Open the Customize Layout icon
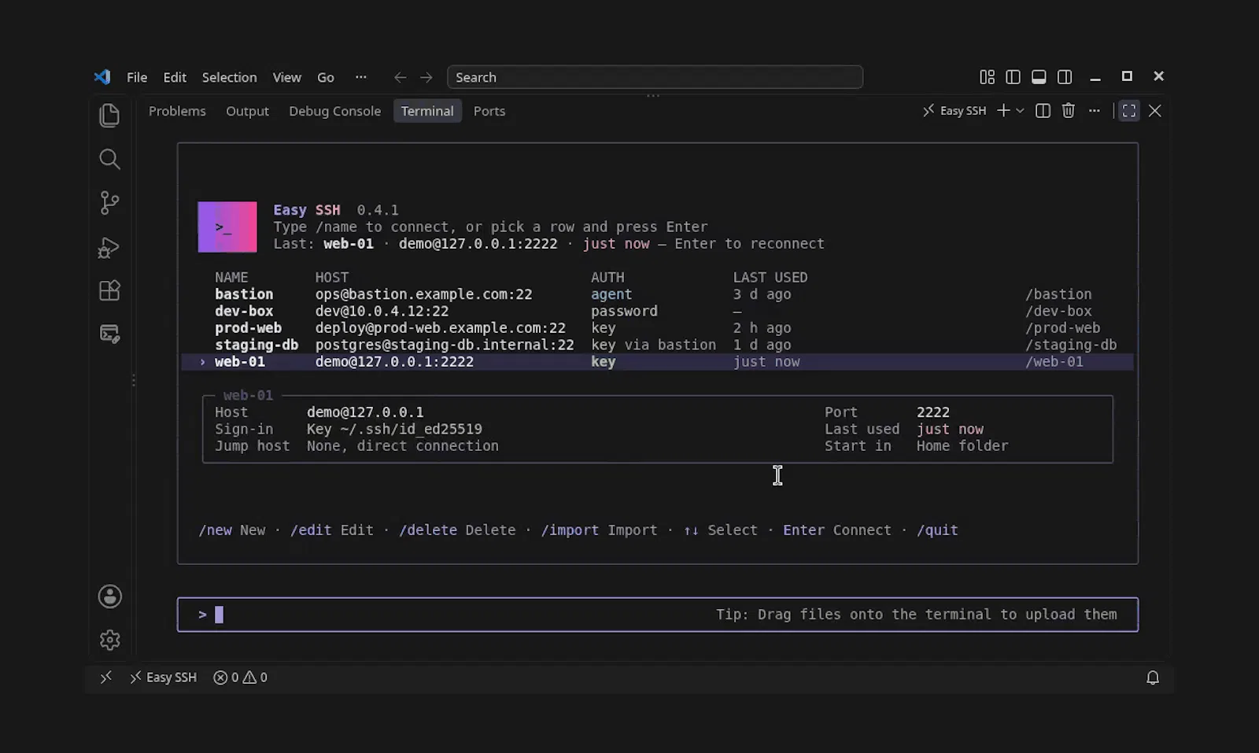 pos(987,77)
